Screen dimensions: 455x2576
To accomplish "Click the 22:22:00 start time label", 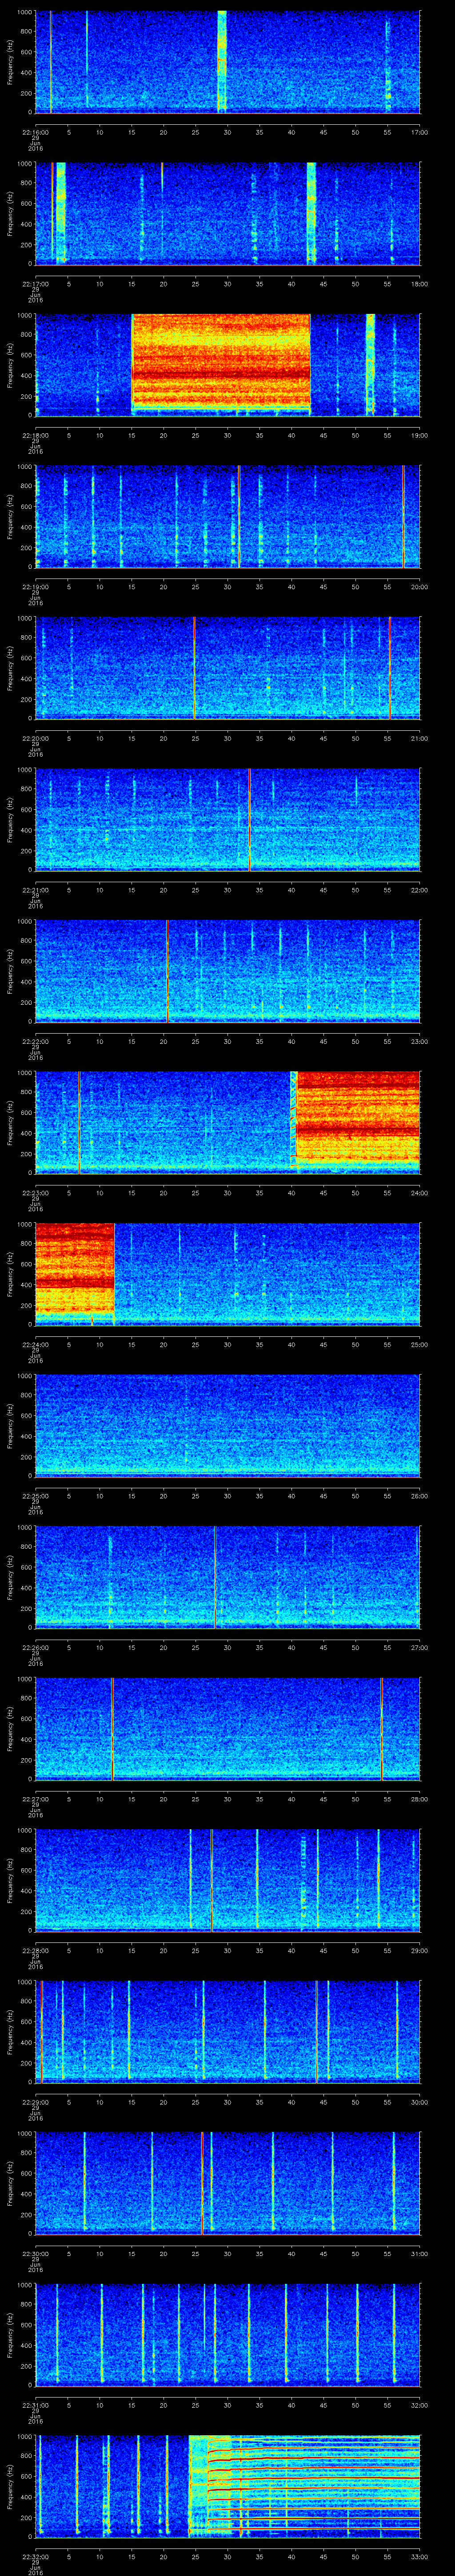I will point(35,1041).
